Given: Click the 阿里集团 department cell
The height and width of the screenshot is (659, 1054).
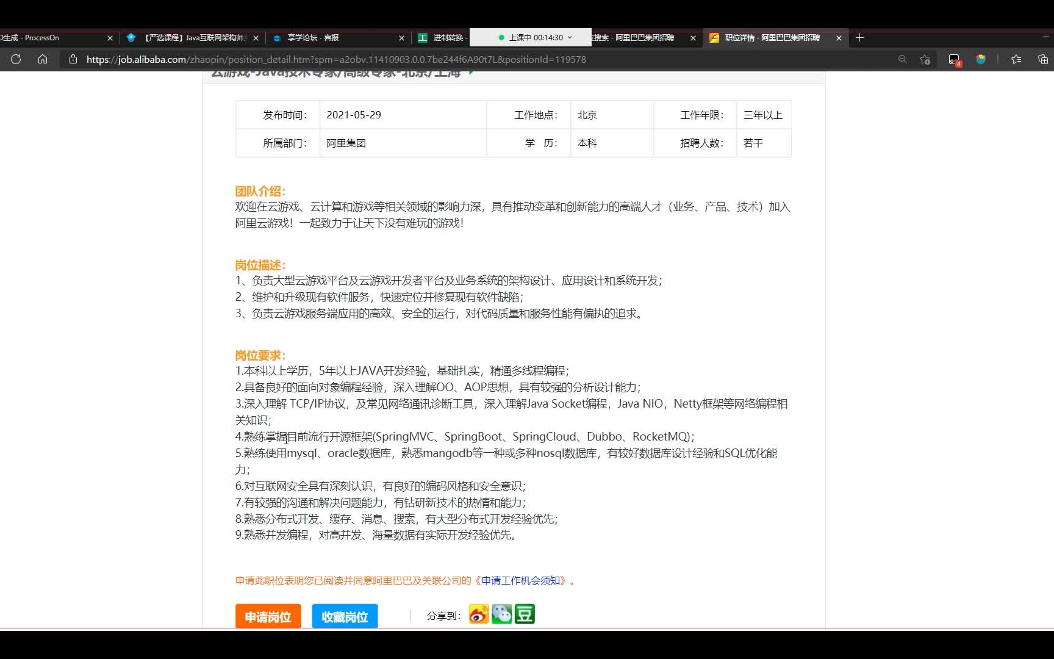Looking at the screenshot, I should click(x=403, y=143).
